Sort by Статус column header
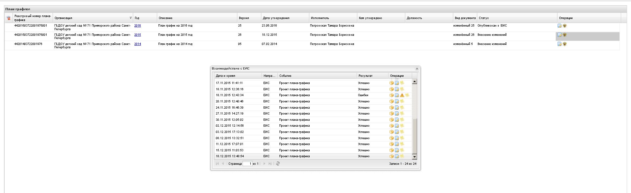This screenshot has width=631, height=193. (517, 18)
